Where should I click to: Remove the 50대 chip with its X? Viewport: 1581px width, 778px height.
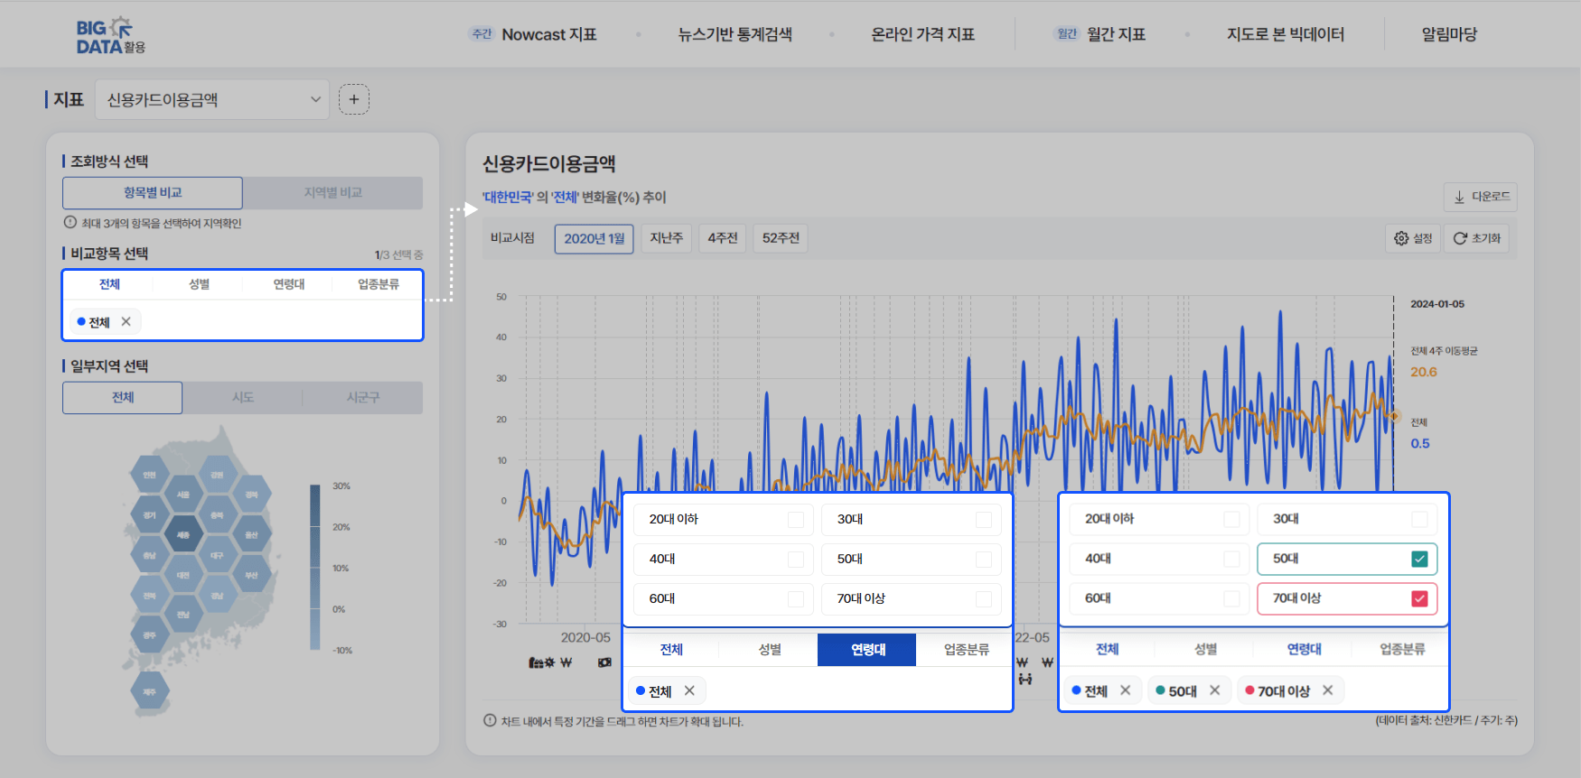pyautogui.click(x=1214, y=690)
